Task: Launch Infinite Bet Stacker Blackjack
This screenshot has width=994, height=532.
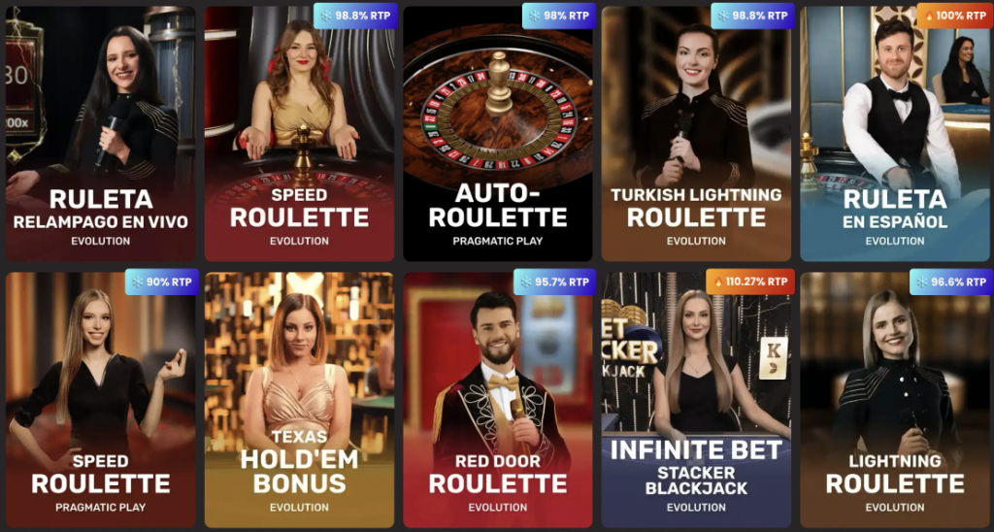Action: pos(696,400)
